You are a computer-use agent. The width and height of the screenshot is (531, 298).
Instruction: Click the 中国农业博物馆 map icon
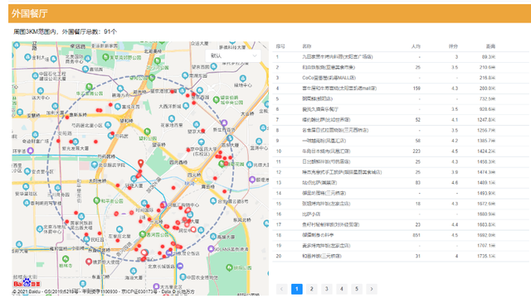[183, 277]
